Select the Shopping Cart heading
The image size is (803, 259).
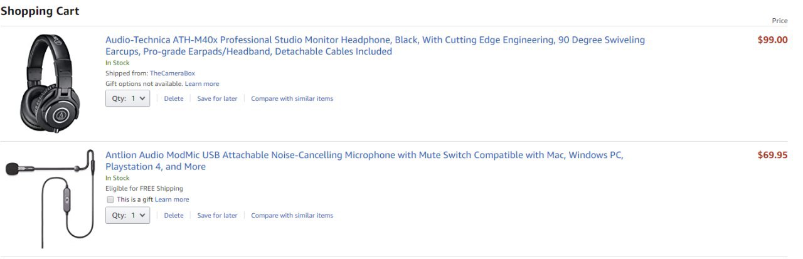40,11
